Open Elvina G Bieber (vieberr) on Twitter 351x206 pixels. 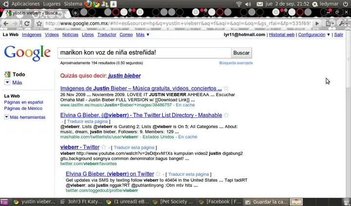pyautogui.click(x=110, y=174)
